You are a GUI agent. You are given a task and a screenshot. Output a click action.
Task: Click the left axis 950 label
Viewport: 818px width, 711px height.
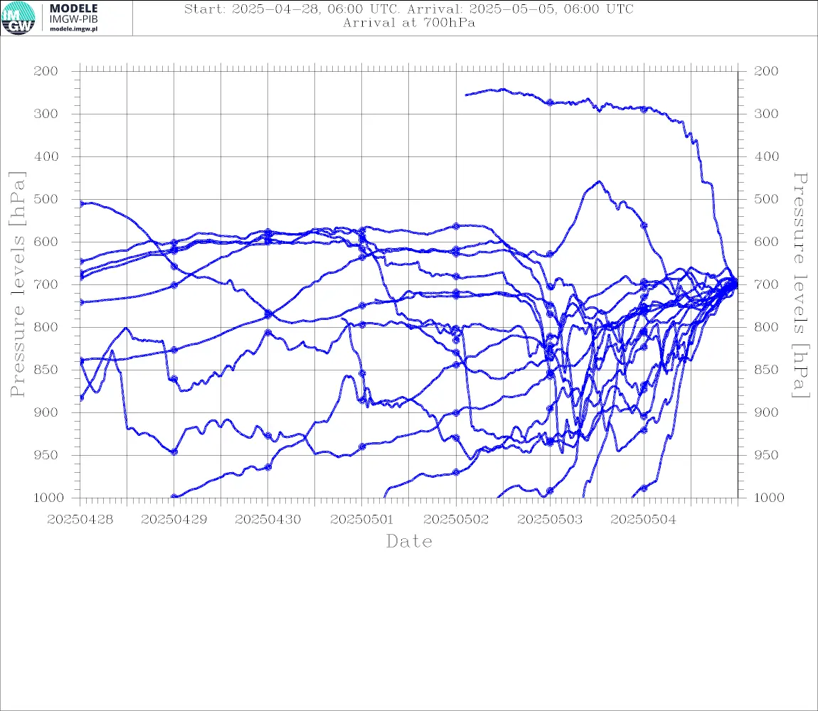(46, 455)
